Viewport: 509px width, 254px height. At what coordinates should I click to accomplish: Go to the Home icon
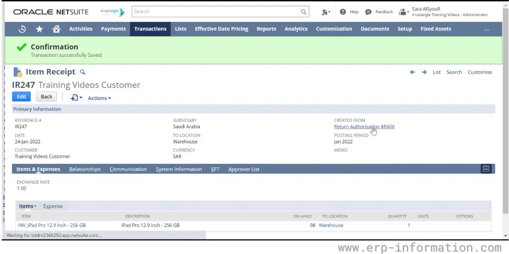(x=56, y=29)
